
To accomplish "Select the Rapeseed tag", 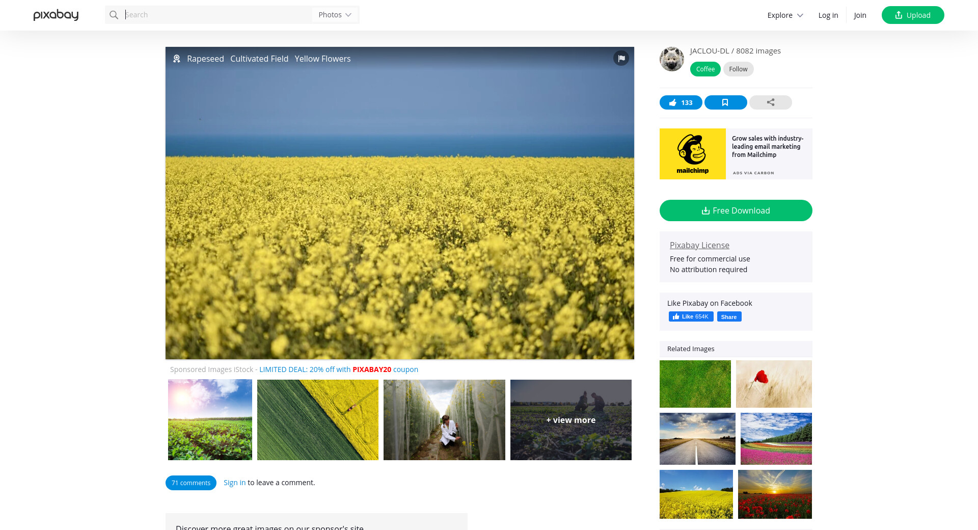I will pyautogui.click(x=205, y=59).
